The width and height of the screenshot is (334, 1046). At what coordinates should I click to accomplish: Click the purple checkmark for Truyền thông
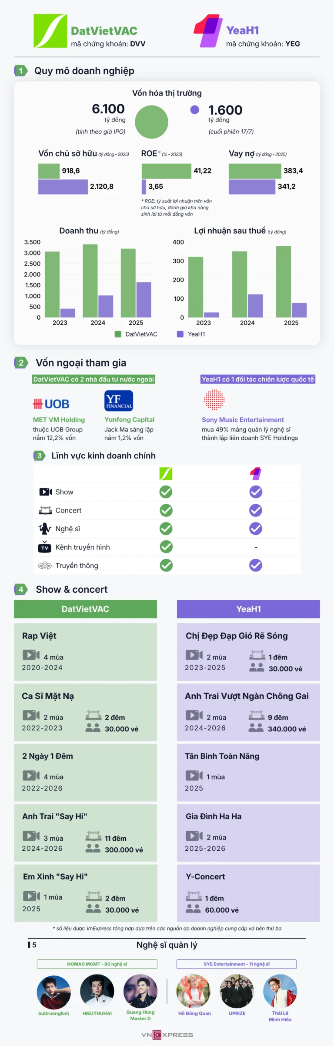tap(256, 565)
